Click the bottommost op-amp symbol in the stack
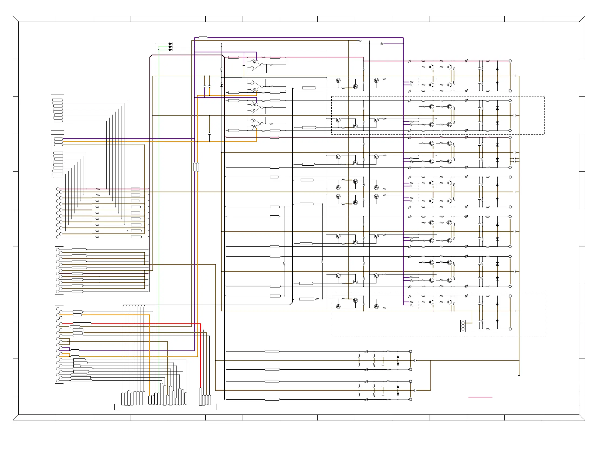Screen dimensions: 612x455 256,124
